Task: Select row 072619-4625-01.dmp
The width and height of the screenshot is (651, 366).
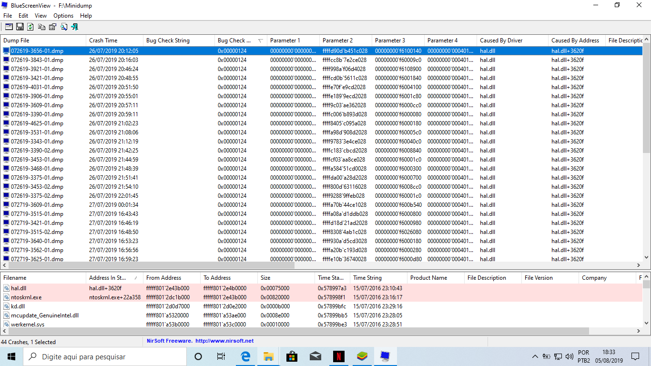Action: 322,123
